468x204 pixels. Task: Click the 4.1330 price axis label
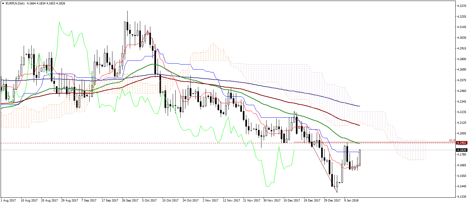click(x=461, y=197)
